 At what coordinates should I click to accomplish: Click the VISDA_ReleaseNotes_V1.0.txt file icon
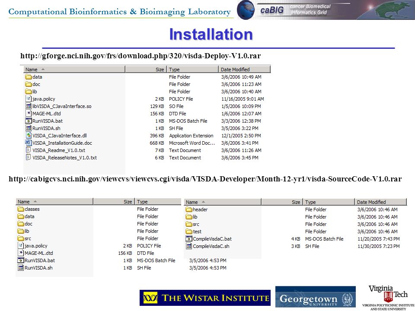[x=29, y=158]
